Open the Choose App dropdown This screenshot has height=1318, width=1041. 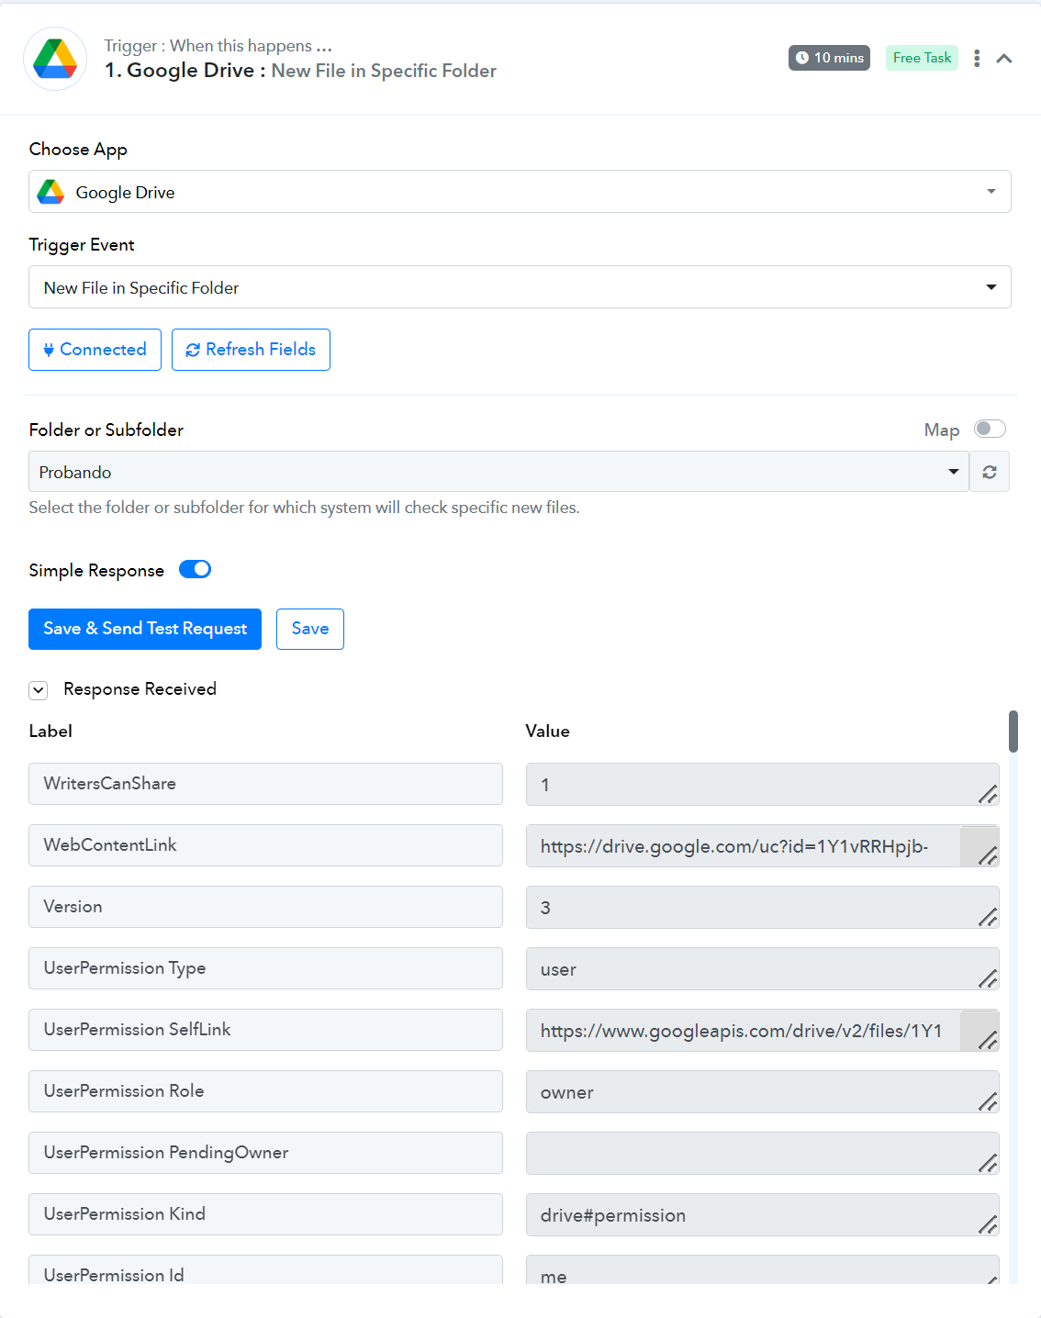(520, 192)
